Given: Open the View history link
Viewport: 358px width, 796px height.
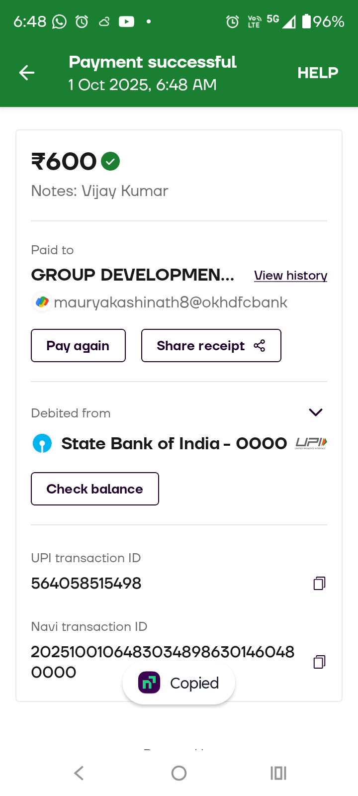Looking at the screenshot, I should (x=290, y=276).
